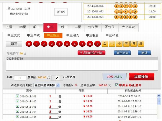
Task: Click scrollbar up arrow in period list
Action: click(159, 96)
